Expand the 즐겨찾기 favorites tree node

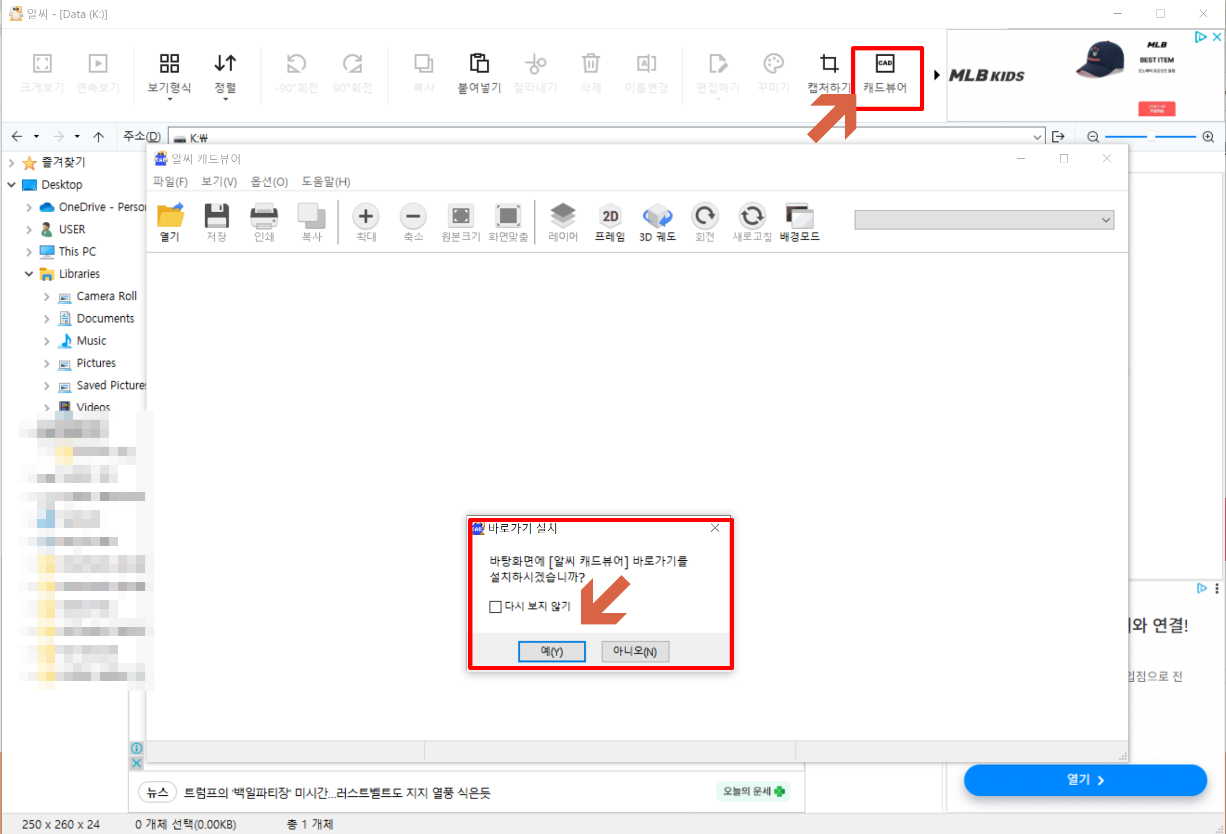(12, 162)
